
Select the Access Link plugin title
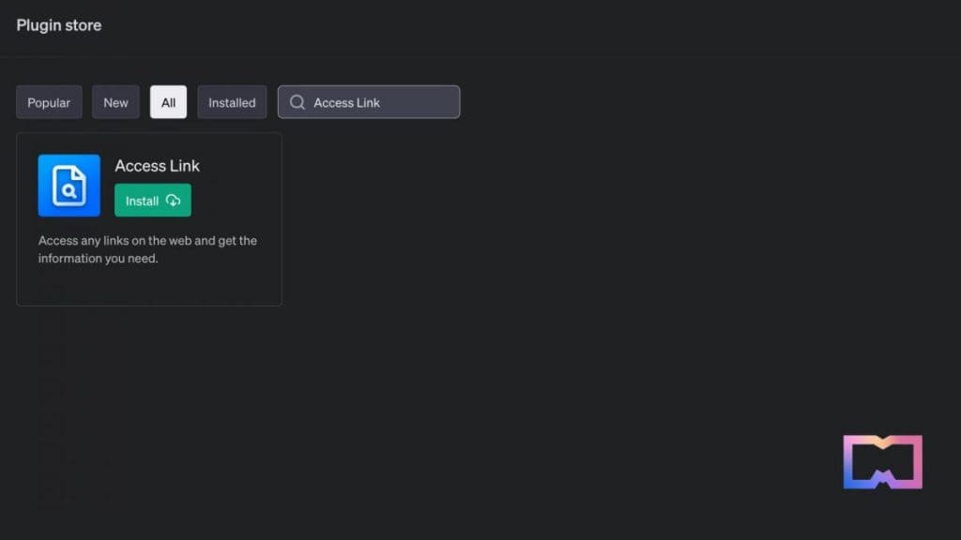(158, 166)
